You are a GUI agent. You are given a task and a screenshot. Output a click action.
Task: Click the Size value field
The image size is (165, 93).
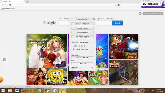pos(82,64)
